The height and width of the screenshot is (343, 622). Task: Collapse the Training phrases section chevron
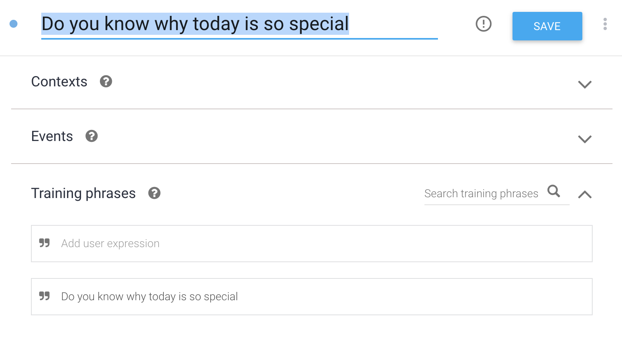[x=585, y=194]
